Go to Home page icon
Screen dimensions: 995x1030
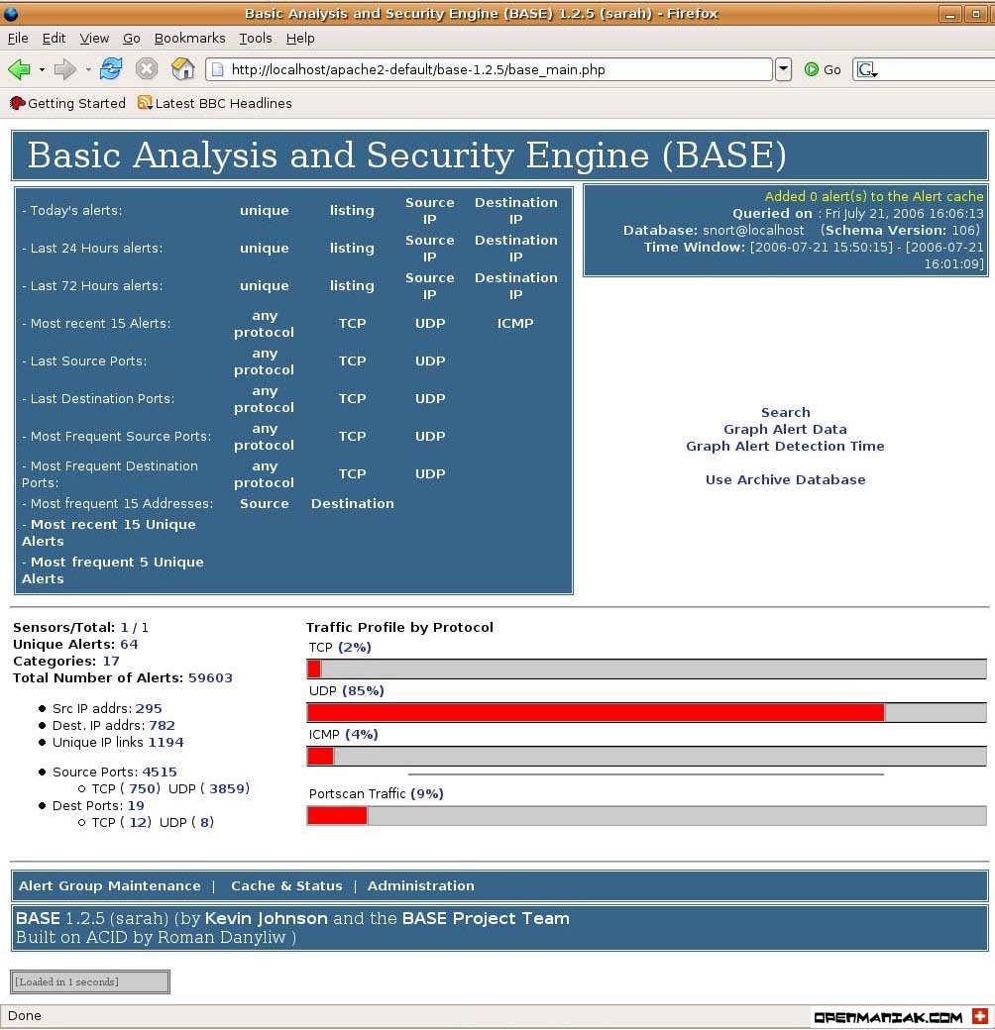tap(182, 68)
